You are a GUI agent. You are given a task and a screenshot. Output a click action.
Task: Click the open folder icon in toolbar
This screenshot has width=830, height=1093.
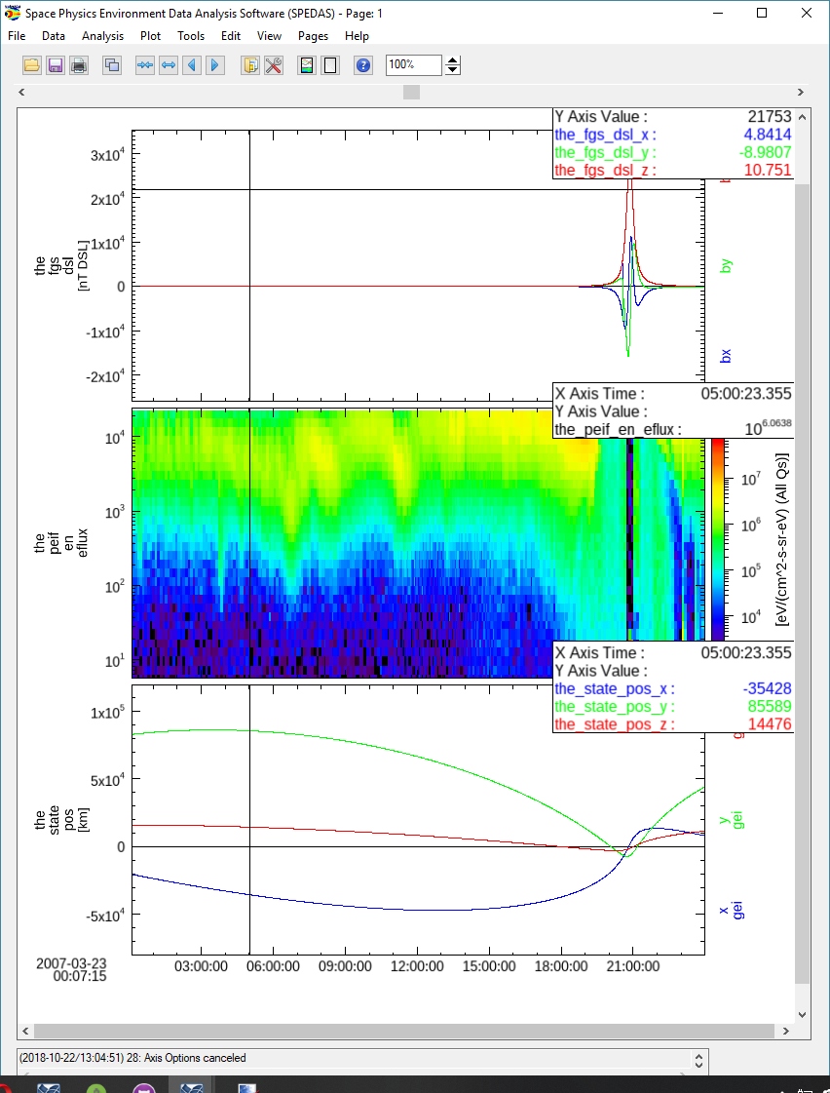click(32, 65)
